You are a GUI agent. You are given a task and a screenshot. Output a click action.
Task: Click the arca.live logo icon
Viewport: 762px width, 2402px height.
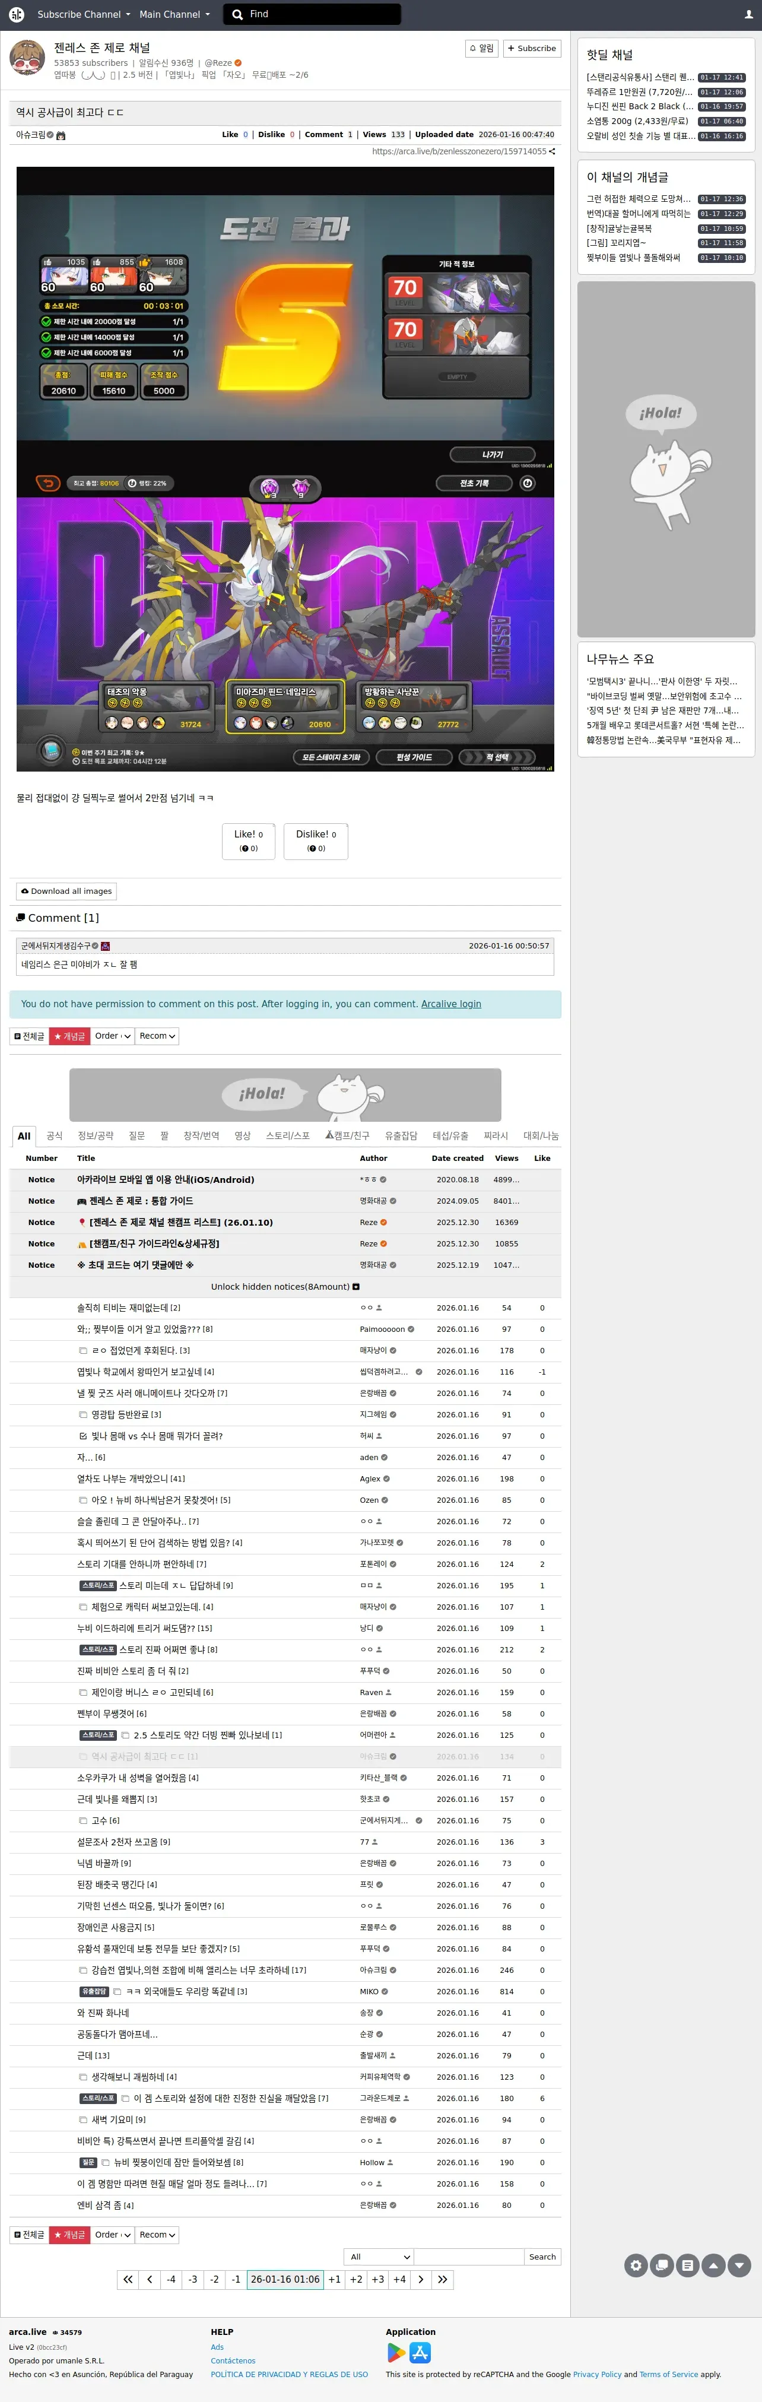pyautogui.click(x=16, y=14)
